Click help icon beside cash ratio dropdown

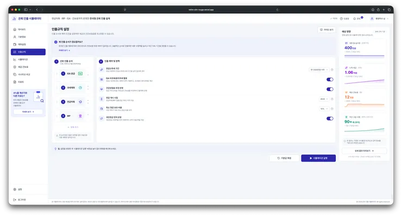tap(332, 109)
